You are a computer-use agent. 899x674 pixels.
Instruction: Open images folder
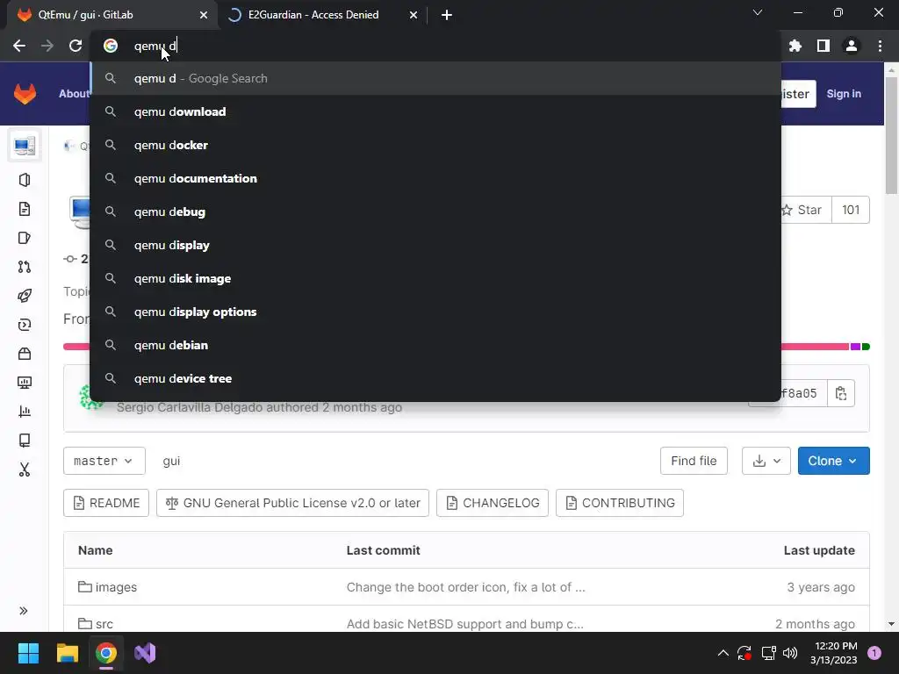coord(116,587)
